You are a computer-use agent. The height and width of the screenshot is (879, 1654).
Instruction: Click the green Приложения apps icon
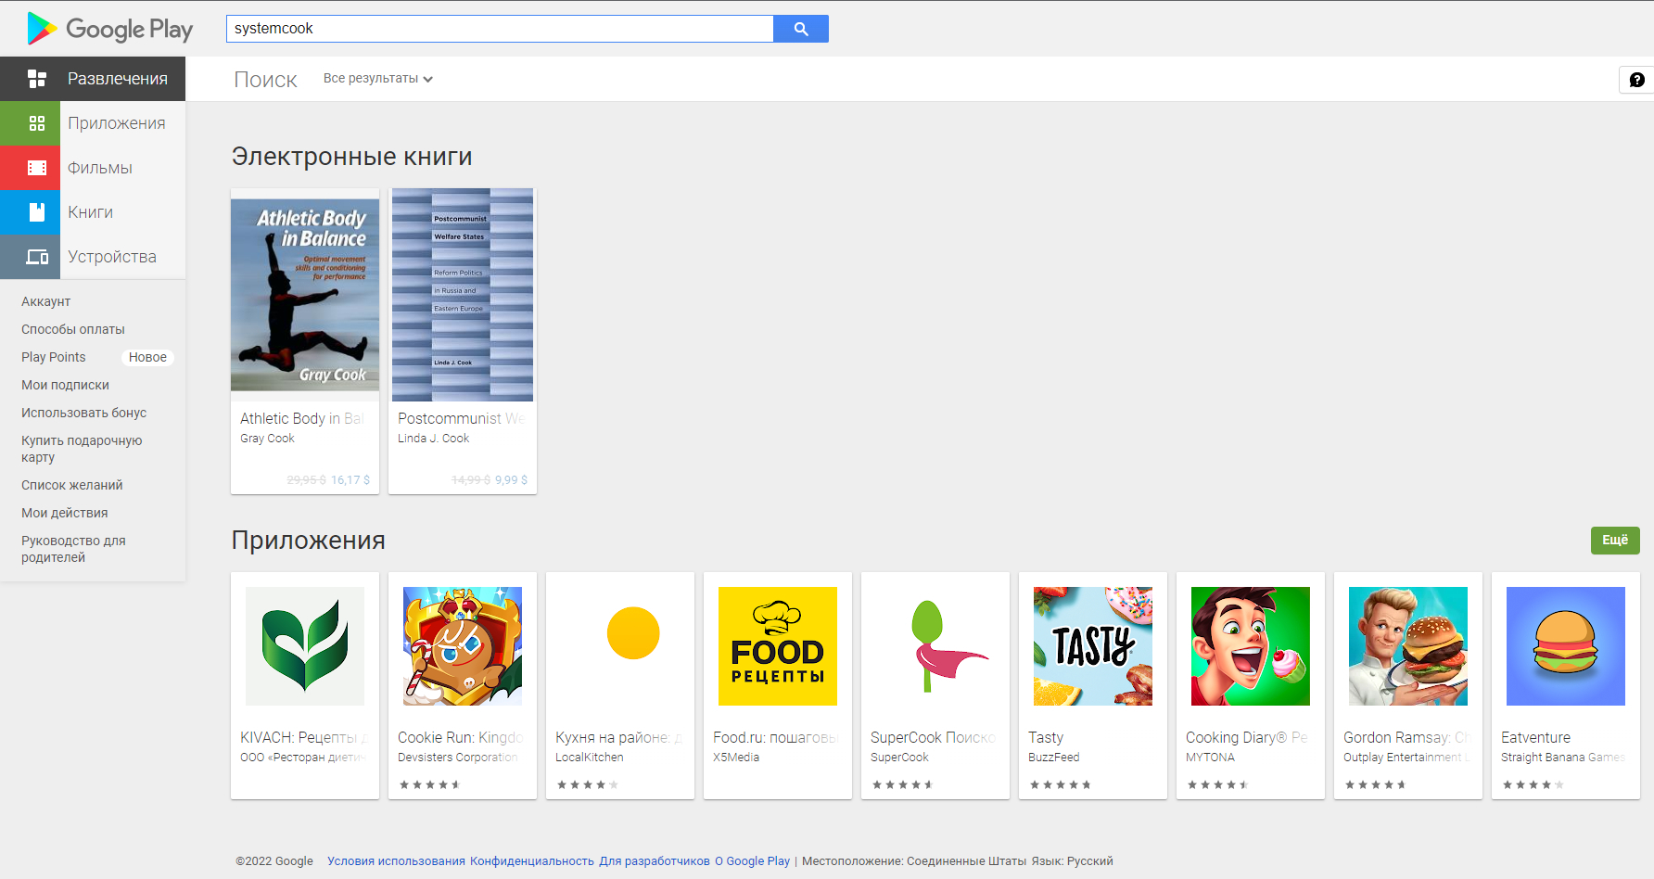click(x=37, y=123)
